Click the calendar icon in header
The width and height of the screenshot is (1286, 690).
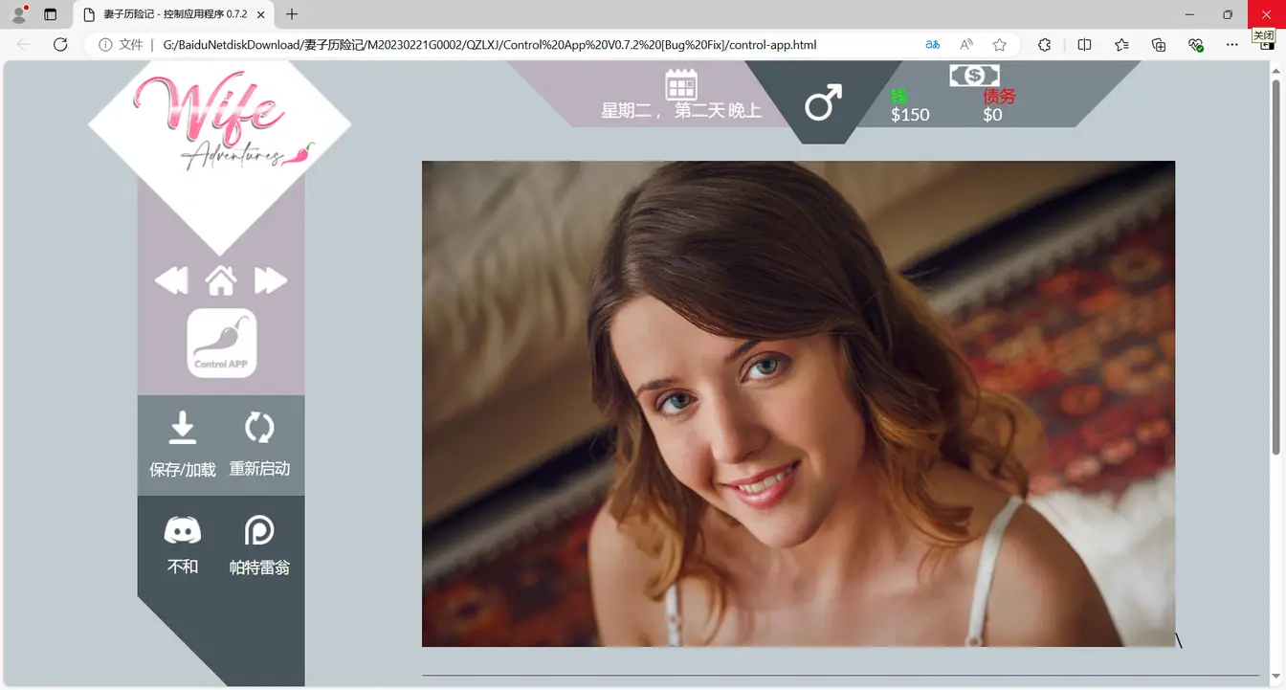[x=680, y=84]
